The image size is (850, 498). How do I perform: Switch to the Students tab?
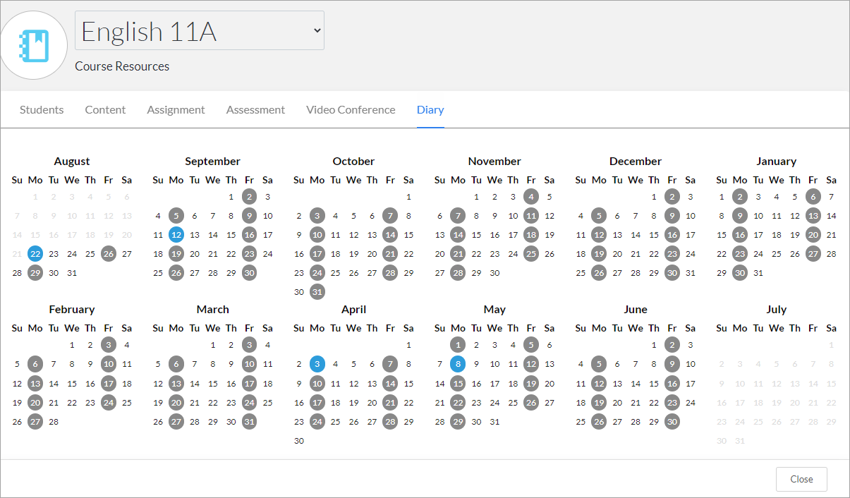coord(42,109)
